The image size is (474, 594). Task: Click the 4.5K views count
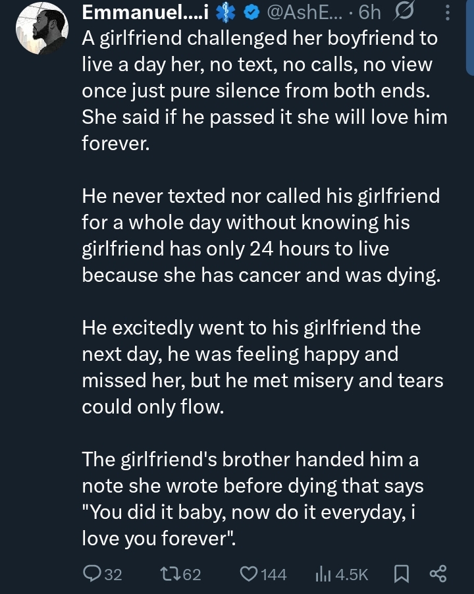tap(352, 575)
